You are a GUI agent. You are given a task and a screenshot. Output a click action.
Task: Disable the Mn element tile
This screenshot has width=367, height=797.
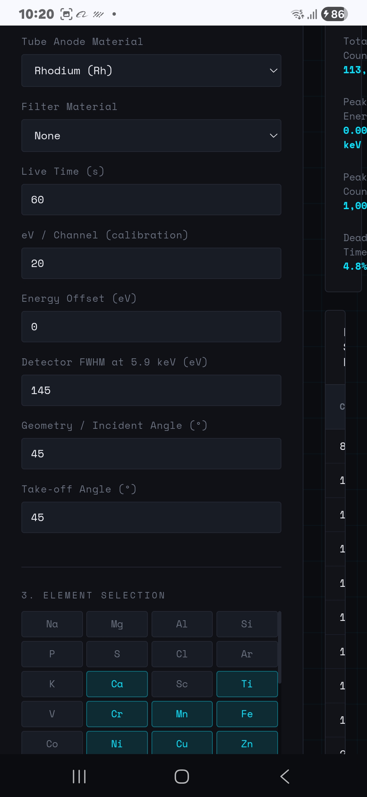[x=182, y=714]
